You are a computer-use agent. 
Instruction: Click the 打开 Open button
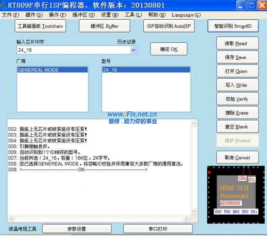tap(237, 71)
